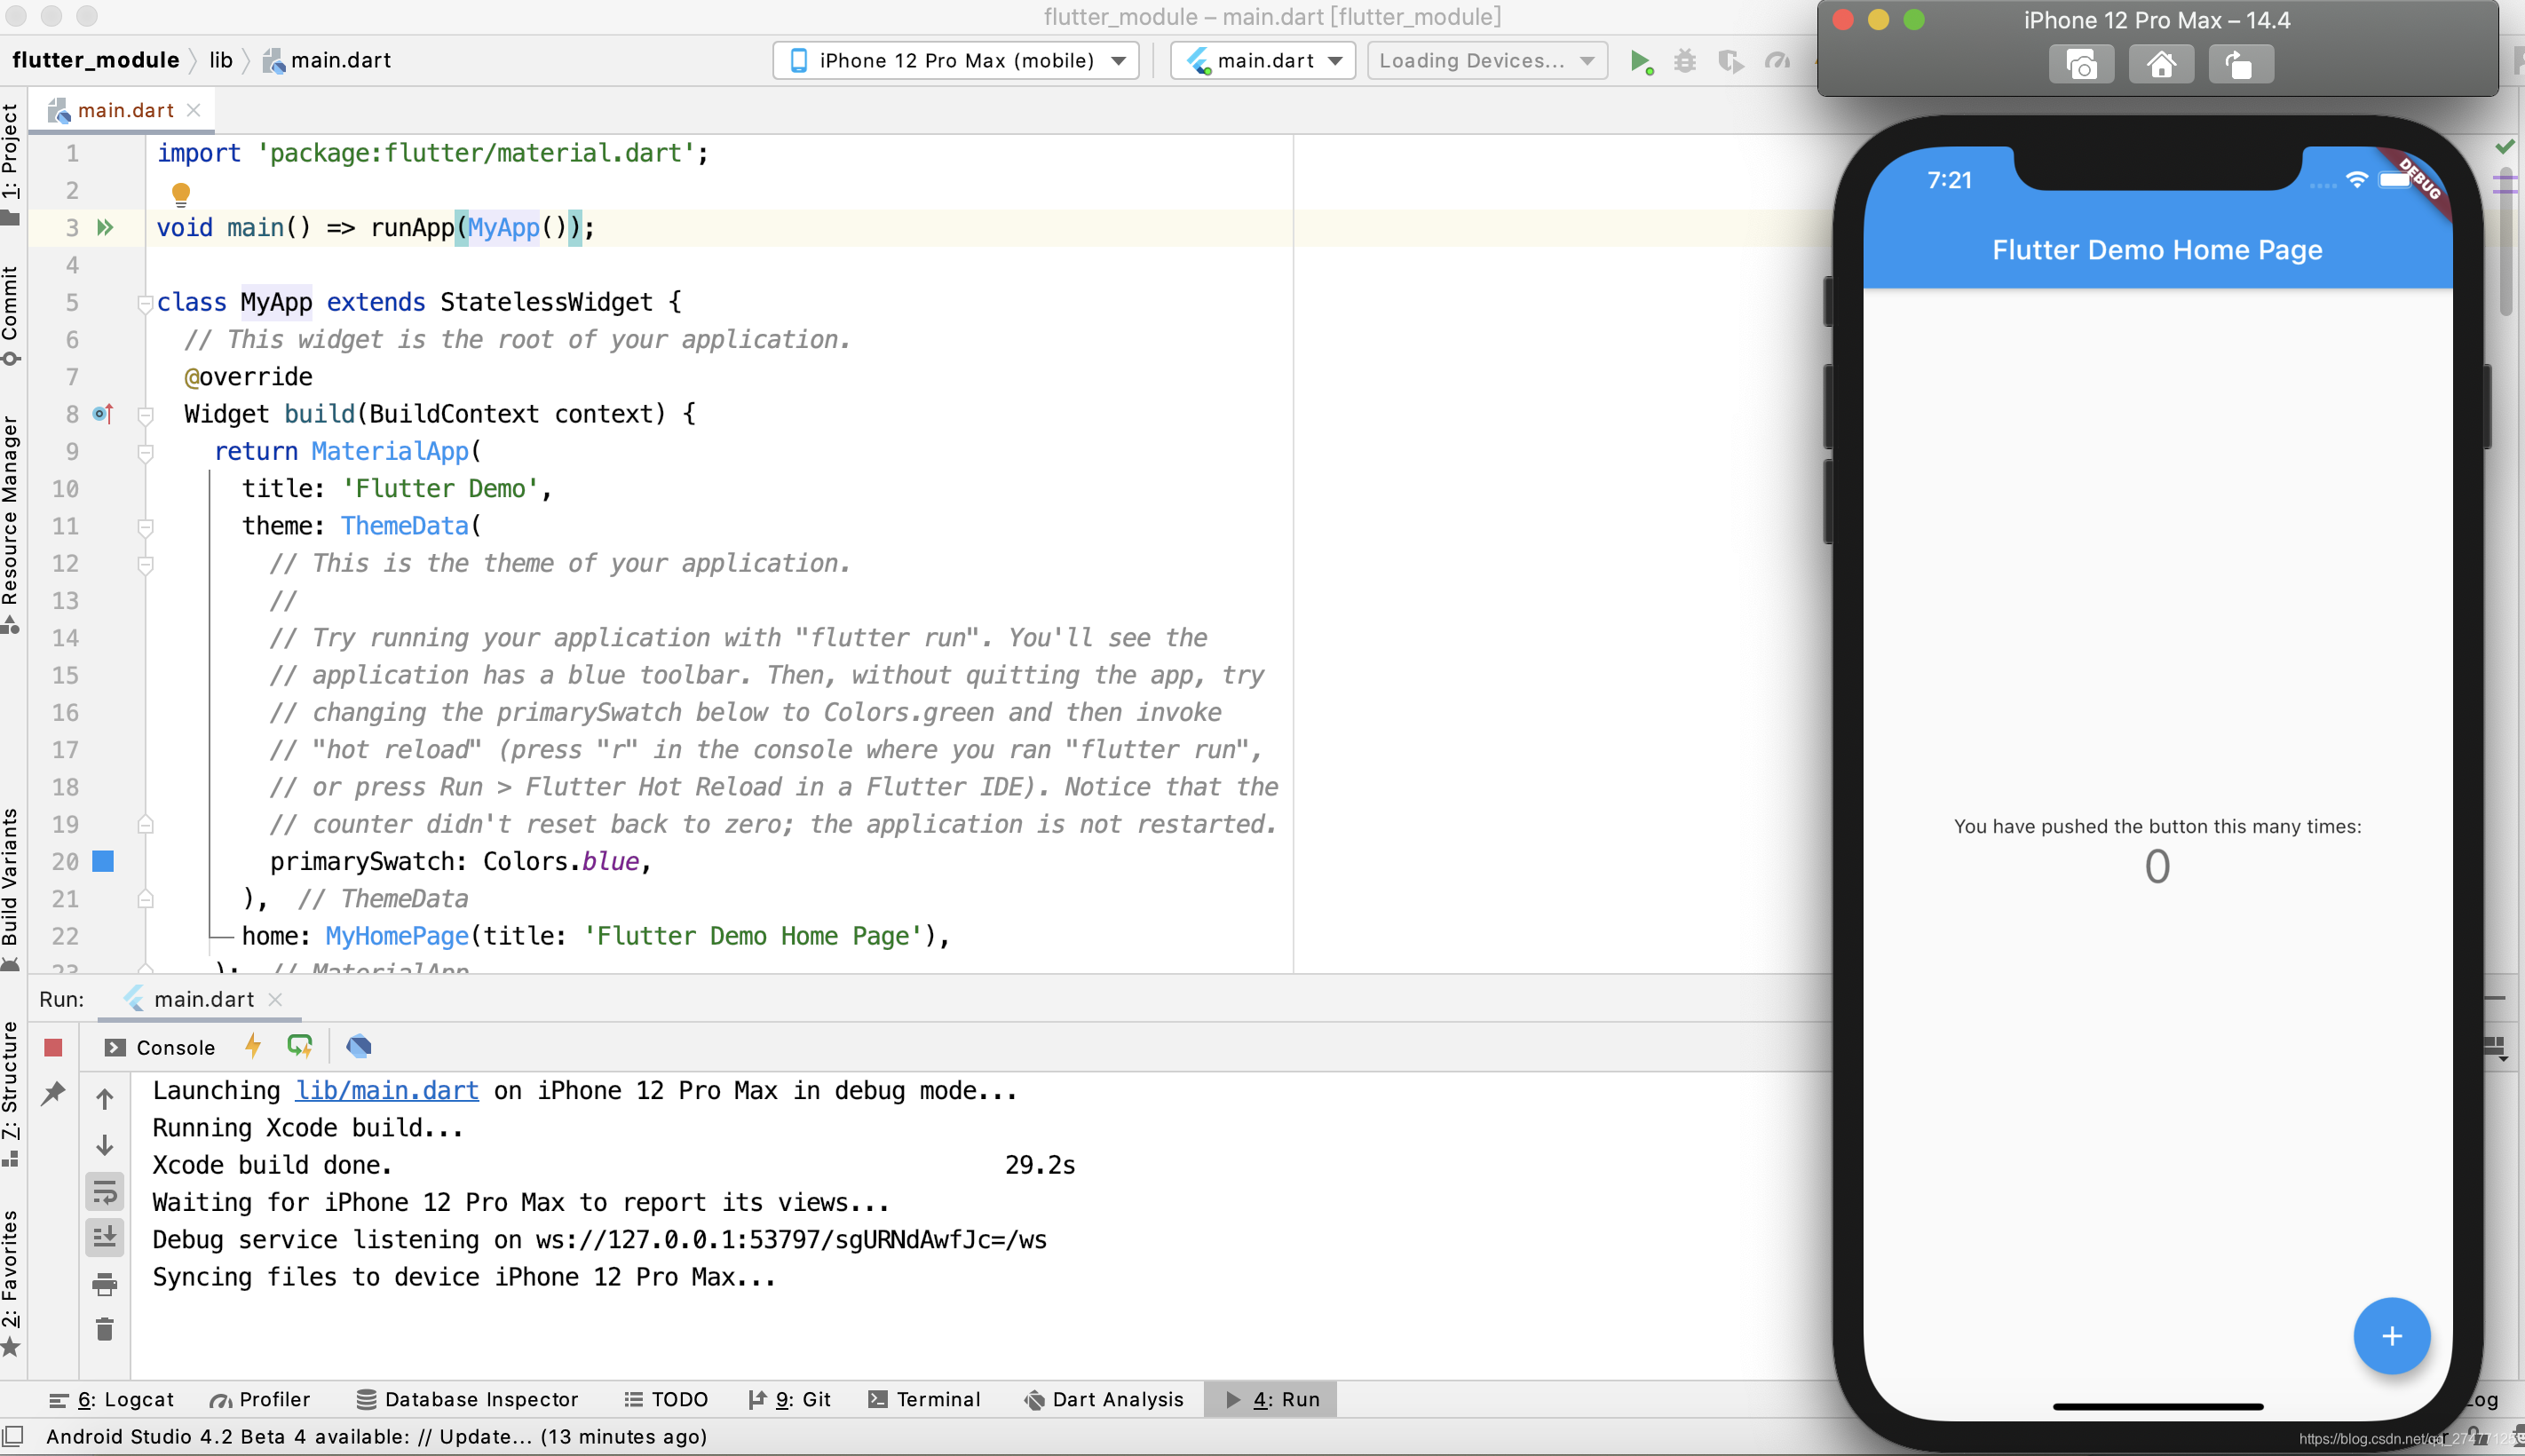
Task: Take a simulator screenshot with the camera icon
Action: pyautogui.click(x=2081, y=63)
